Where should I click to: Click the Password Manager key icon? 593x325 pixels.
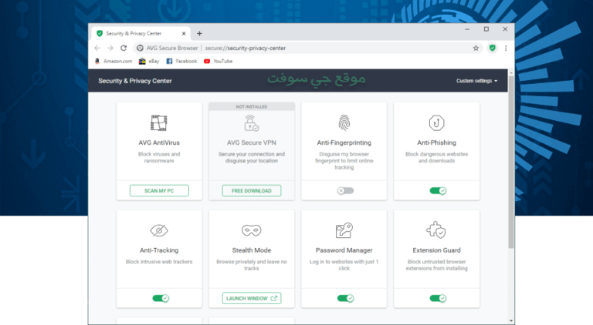point(344,230)
